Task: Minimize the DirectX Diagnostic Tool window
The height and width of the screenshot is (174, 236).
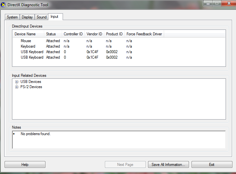Action: 208,4
